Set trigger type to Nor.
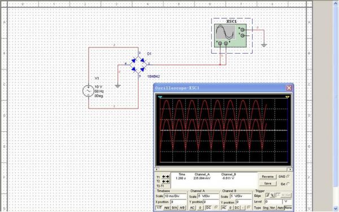The width and height of the screenshot is (339, 212). click(x=273, y=207)
